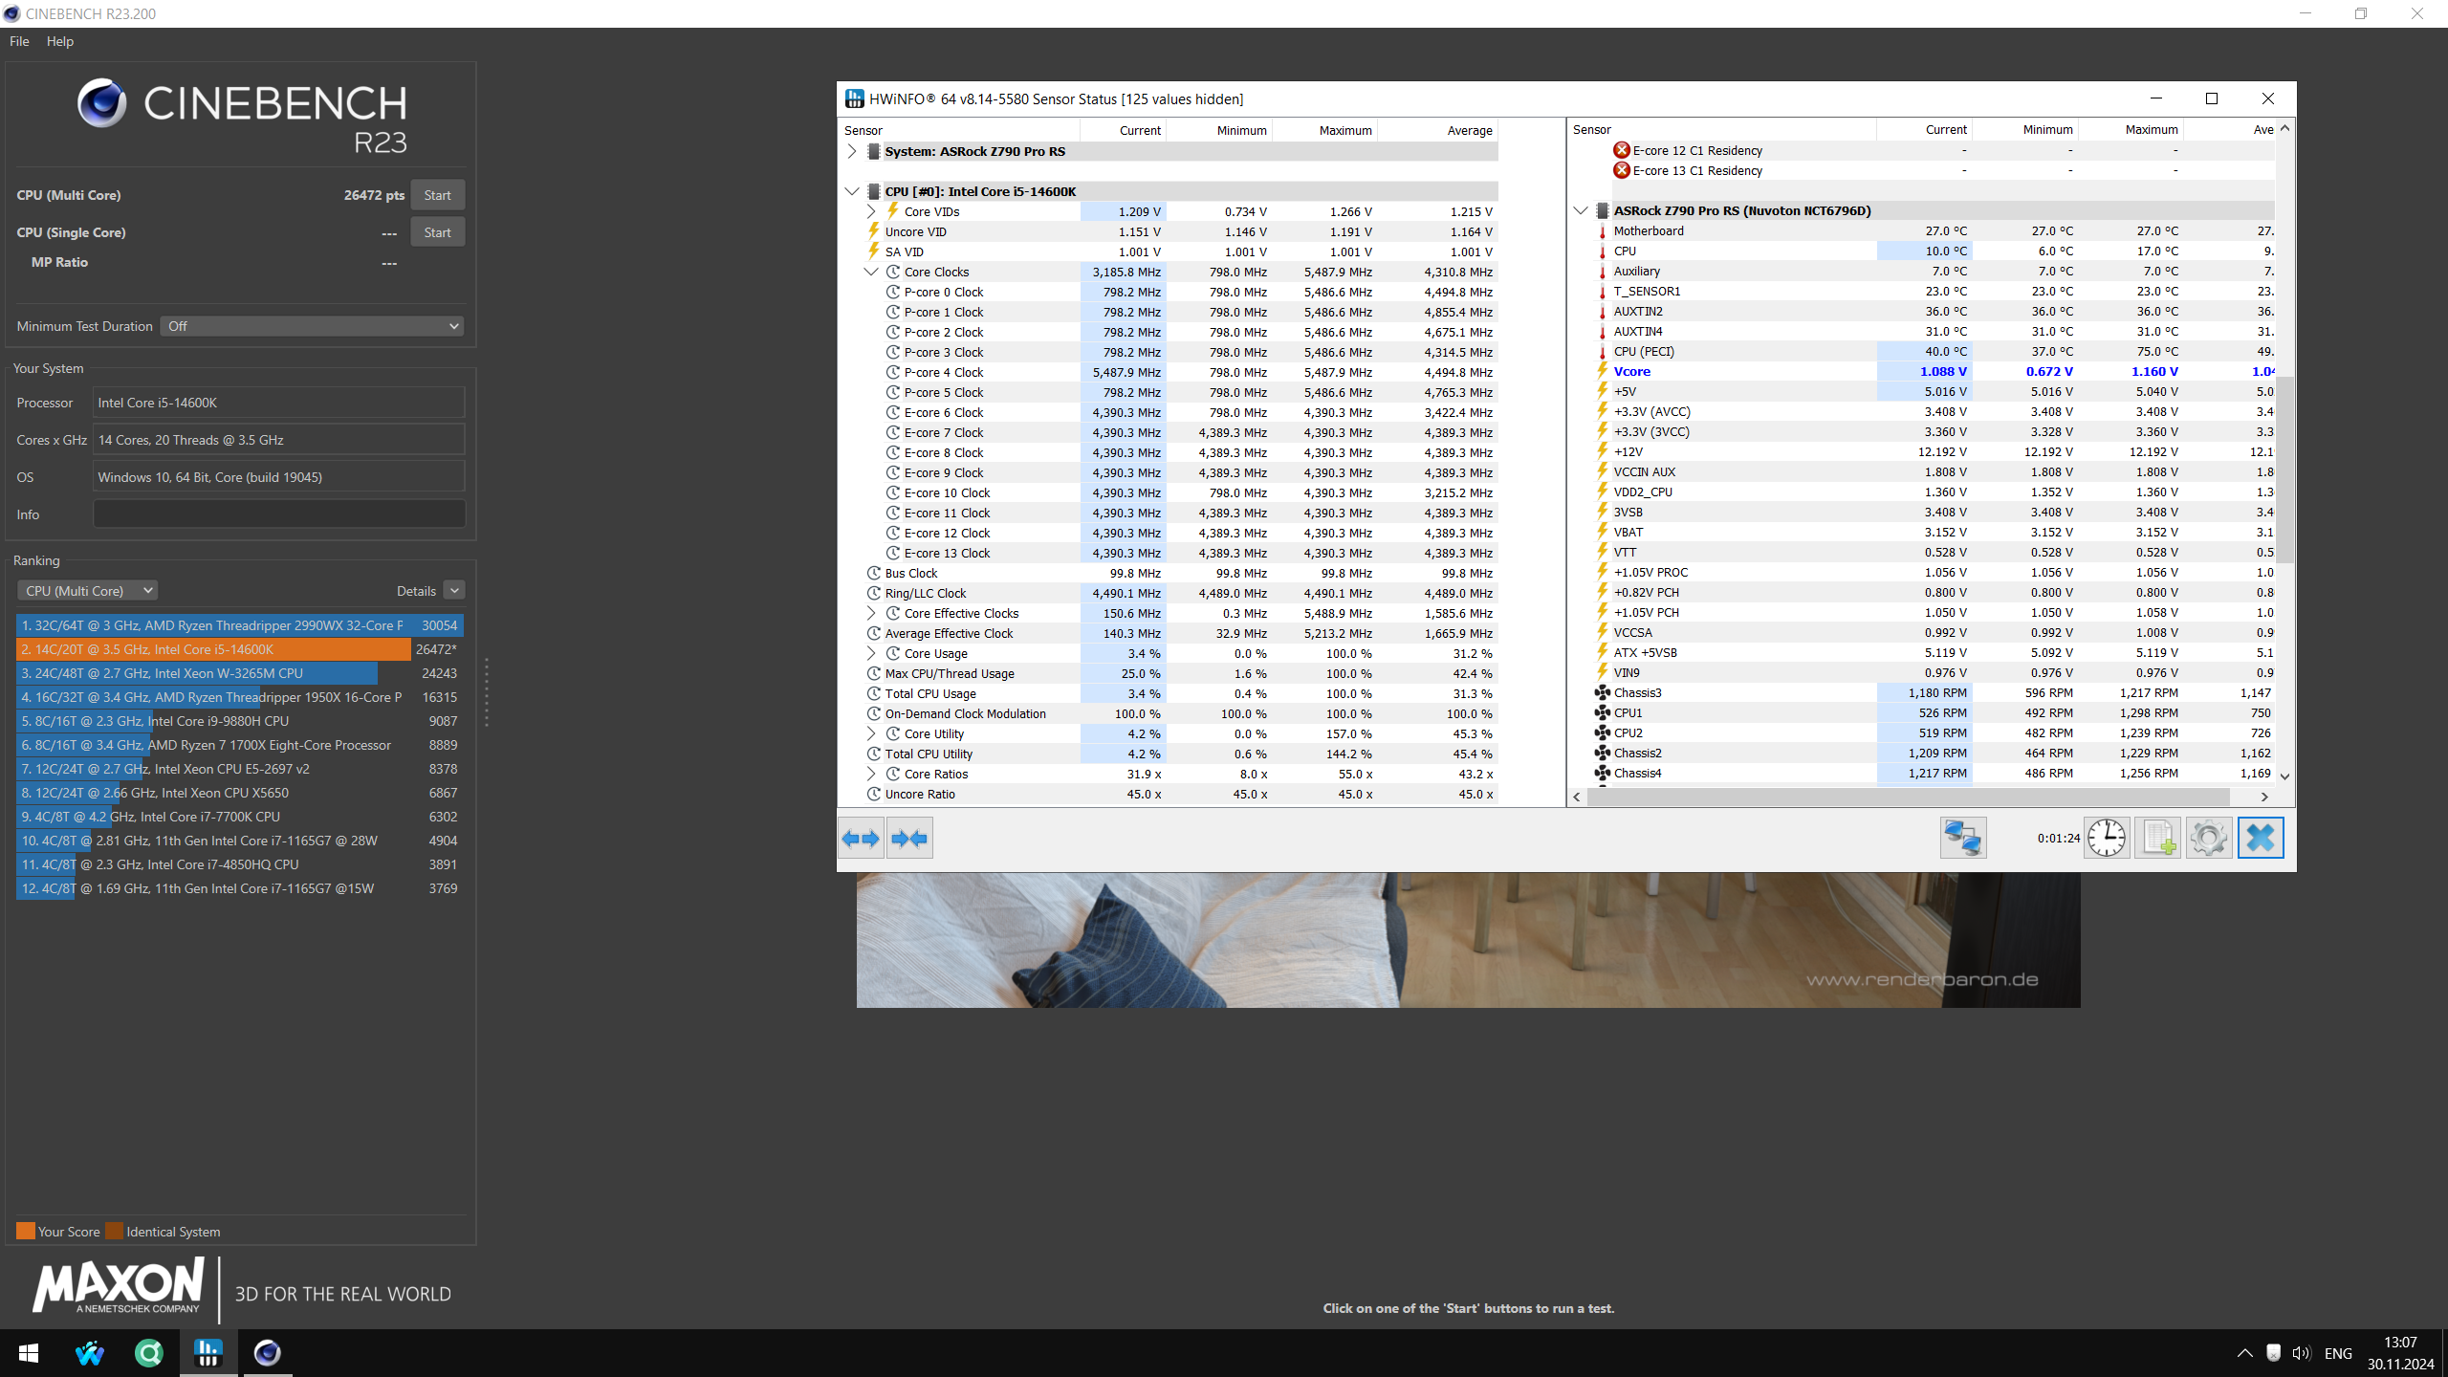Open CPU (Multi Core) ranking dropdown

click(87, 591)
